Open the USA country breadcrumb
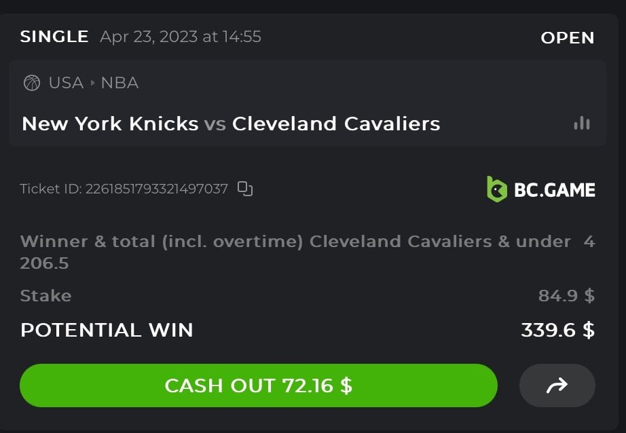626x433 pixels. (x=66, y=83)
